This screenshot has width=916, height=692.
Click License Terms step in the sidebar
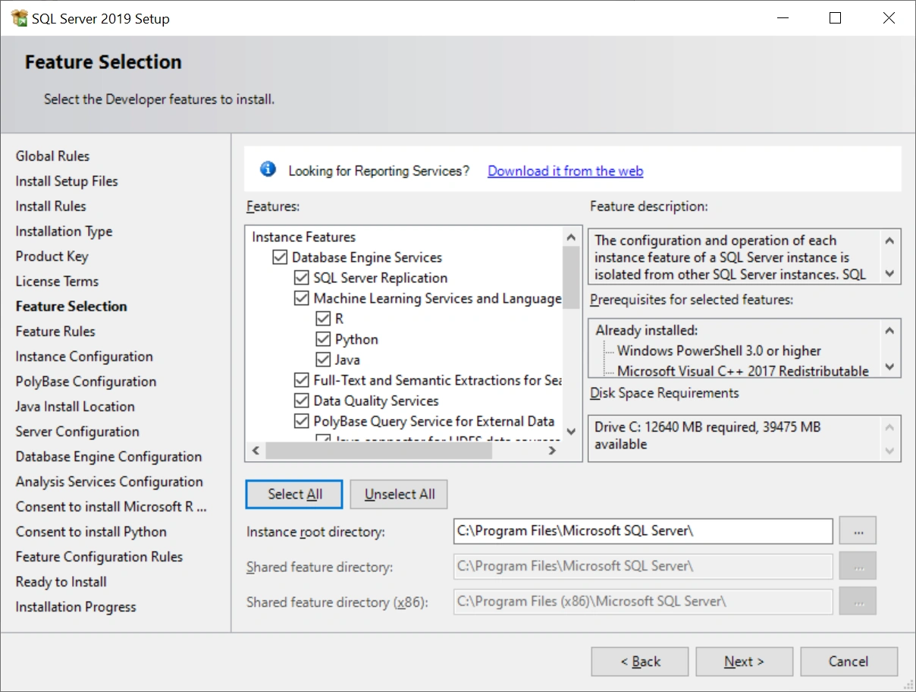[x=57, y=282]
